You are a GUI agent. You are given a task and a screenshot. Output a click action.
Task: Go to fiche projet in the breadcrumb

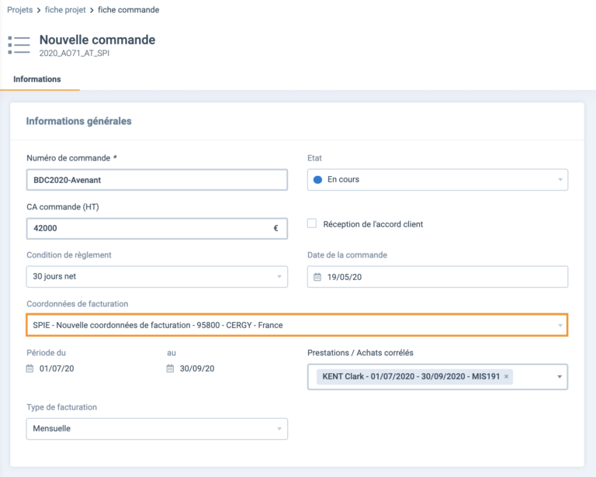click(65, 10)
